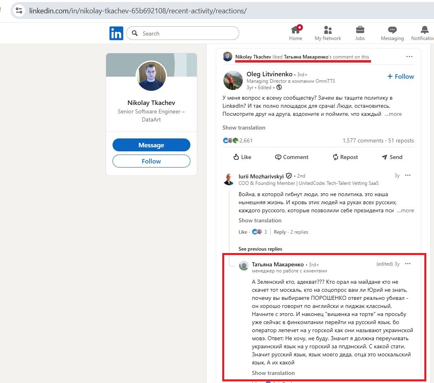Like Oleg Litvinenko's post
The image size is (434, 383).
[242, 157]
